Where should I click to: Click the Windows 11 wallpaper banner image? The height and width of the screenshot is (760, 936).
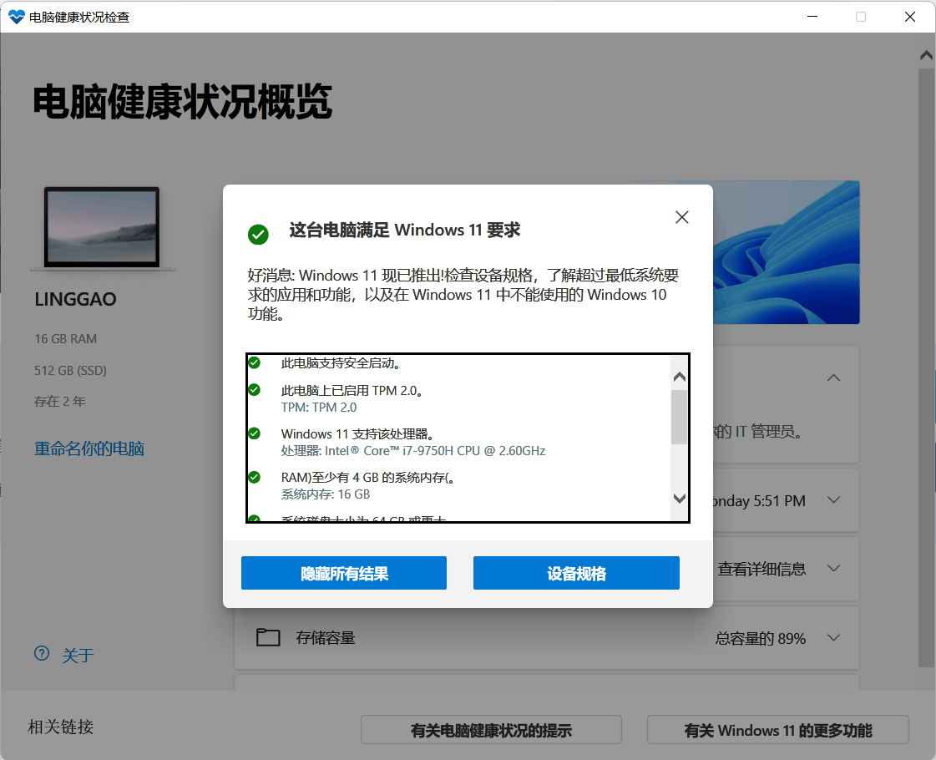point(787,252)
